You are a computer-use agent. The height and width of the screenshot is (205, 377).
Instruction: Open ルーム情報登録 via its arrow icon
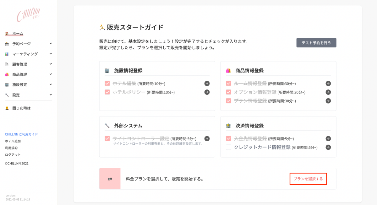[x=328, y=84]
